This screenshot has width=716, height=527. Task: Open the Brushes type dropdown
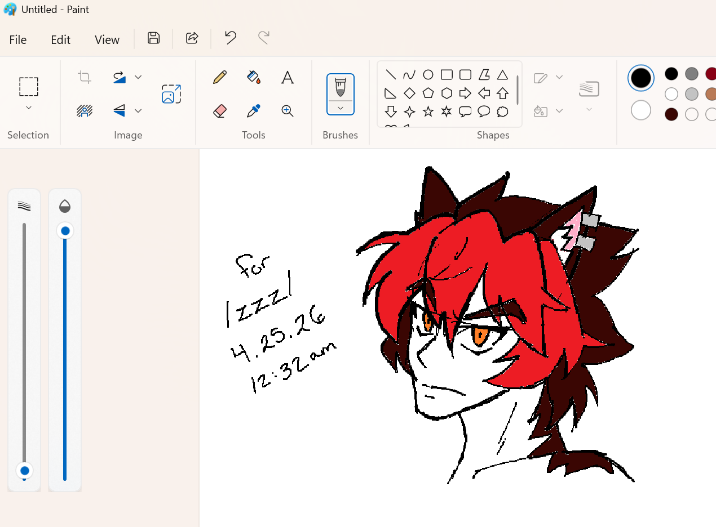click(341, 108)
